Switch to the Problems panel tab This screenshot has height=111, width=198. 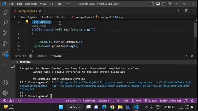pos(24,56)
